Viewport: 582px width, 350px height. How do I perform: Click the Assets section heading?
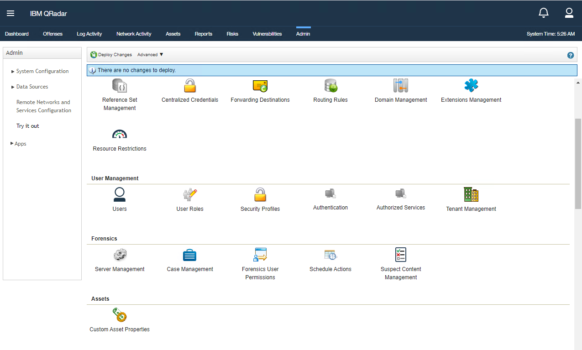[x=100, y=299]
